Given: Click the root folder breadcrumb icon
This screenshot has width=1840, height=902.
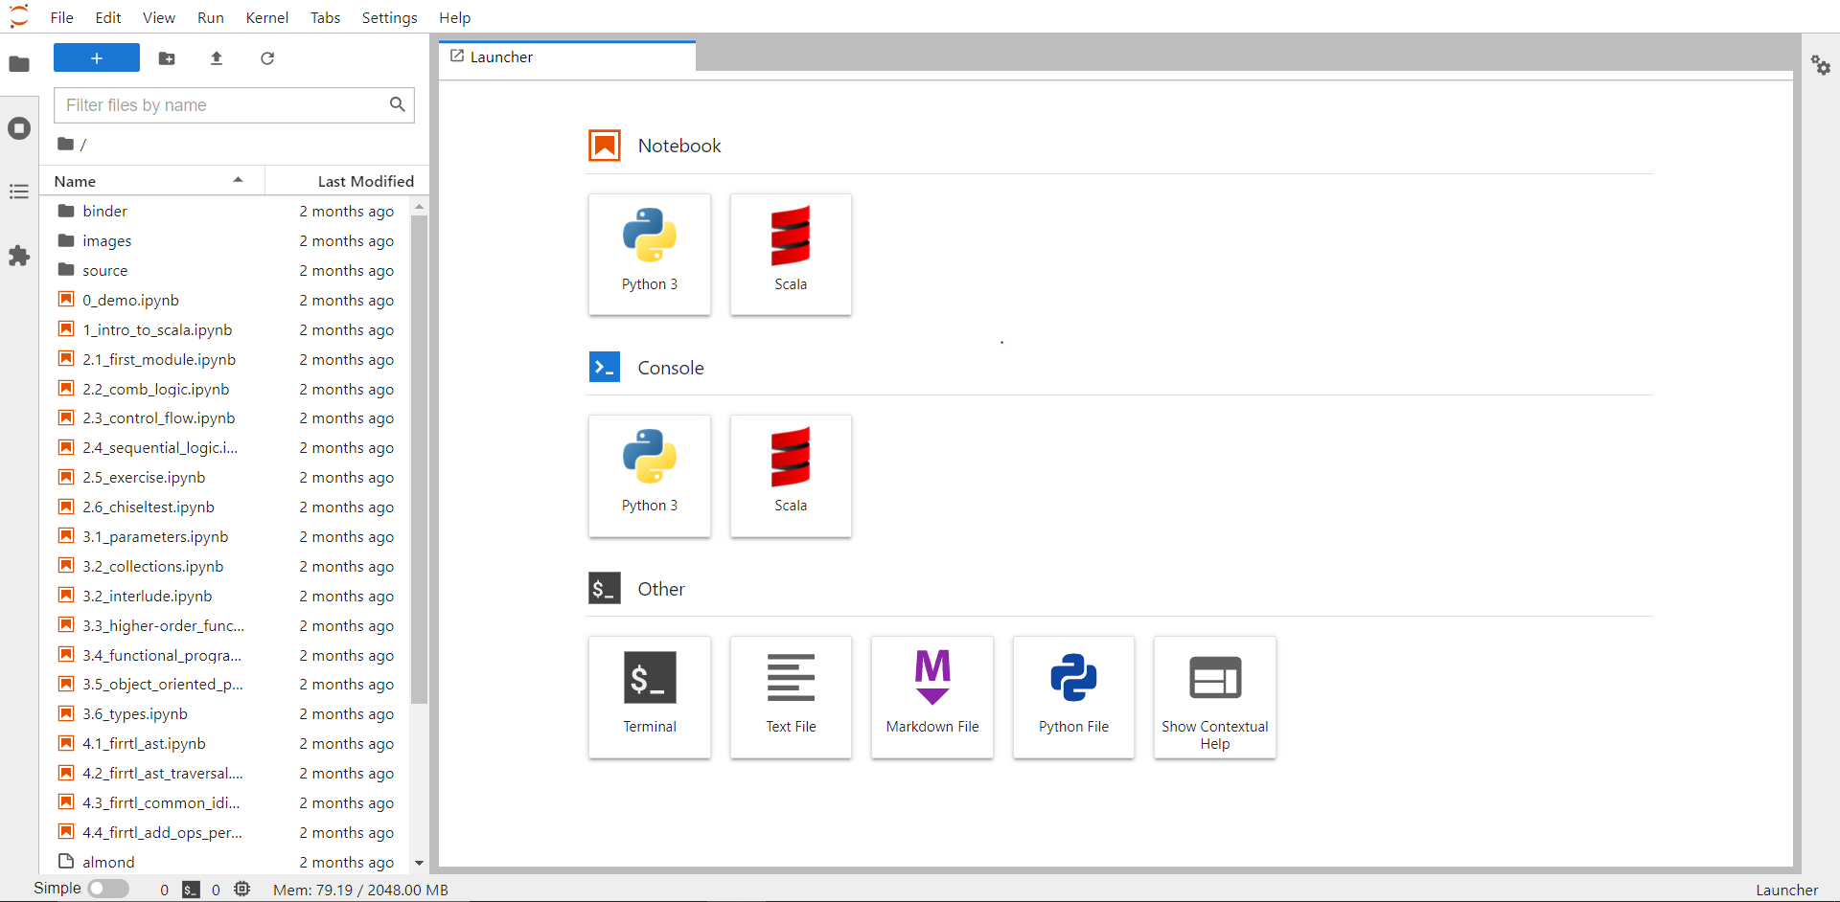Looking at the screenshot, I should point(65,144).
